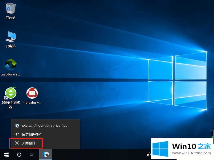This screenshot has width=214, height=160.
Task: Select Microsoft Solitaire Collection in jump list
Action: (44, 126)
